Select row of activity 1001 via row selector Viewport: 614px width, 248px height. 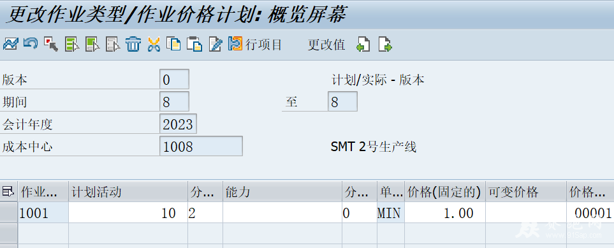(9, 213)
